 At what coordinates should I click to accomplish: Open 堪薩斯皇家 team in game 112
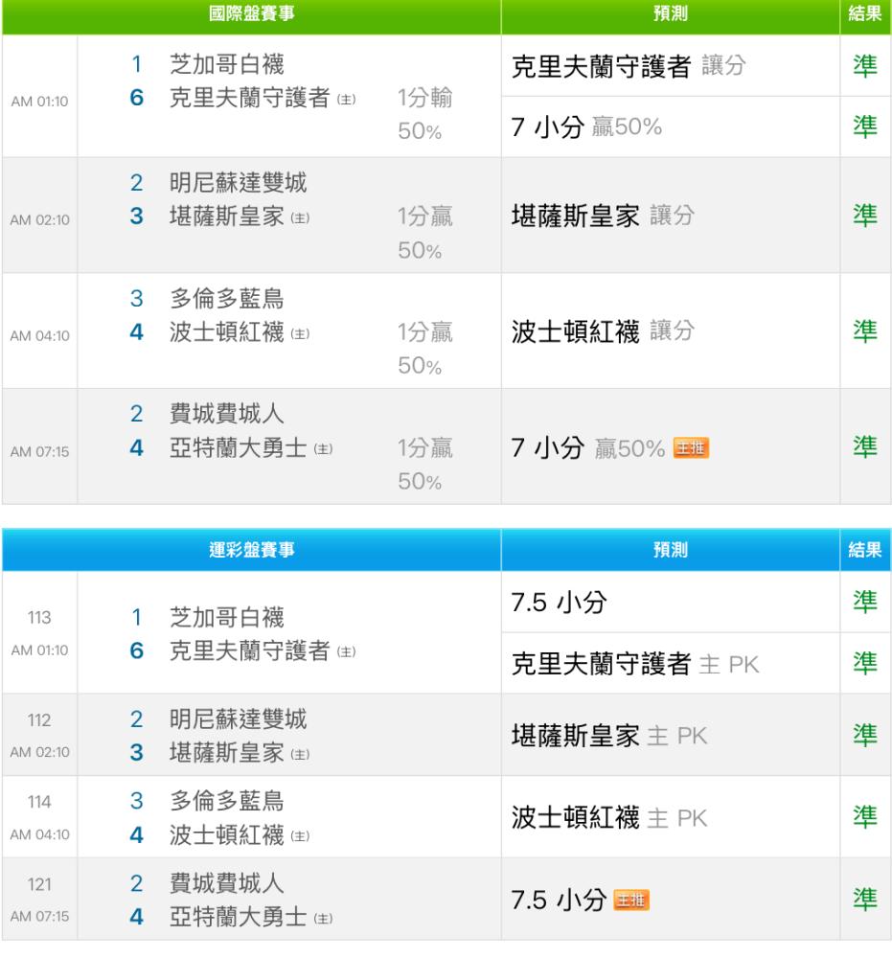coord(227,753)
